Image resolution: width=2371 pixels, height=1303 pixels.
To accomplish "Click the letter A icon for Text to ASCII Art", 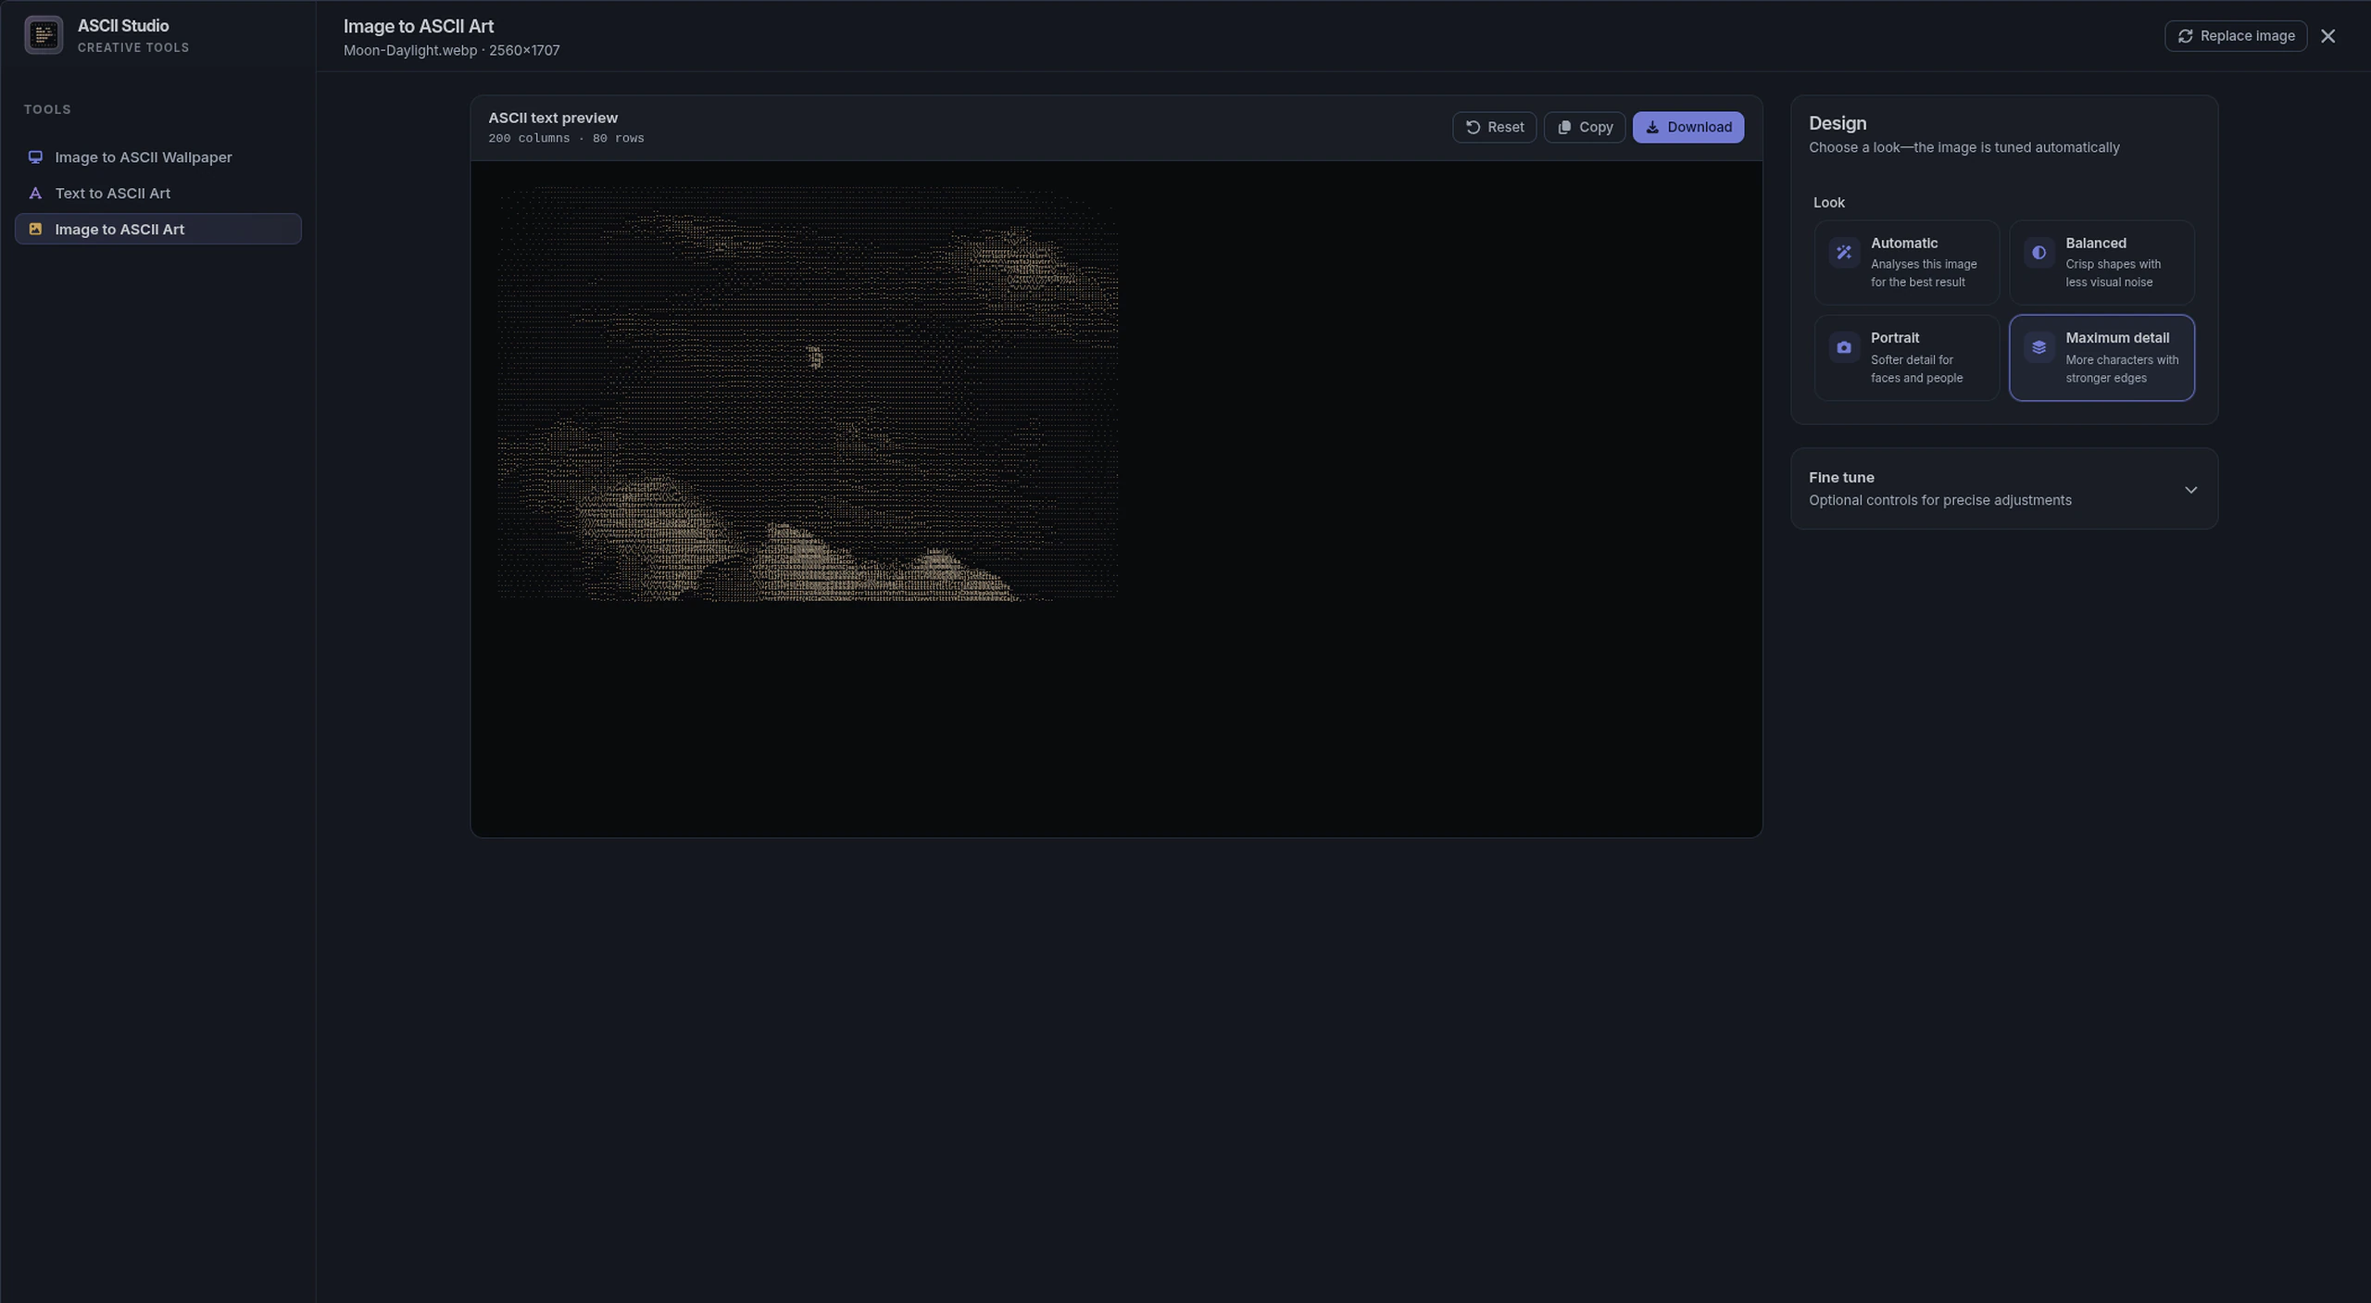I will tap(35, 193).
